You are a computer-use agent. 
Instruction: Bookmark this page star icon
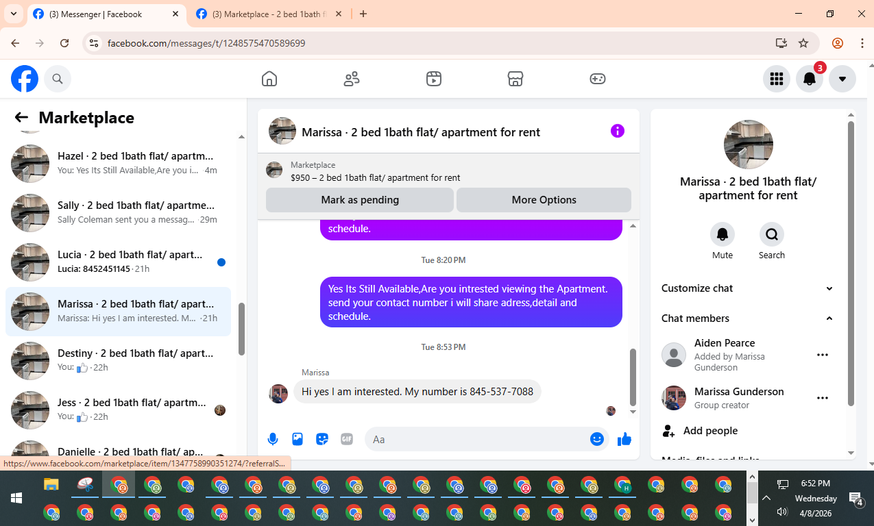(803, 43)
